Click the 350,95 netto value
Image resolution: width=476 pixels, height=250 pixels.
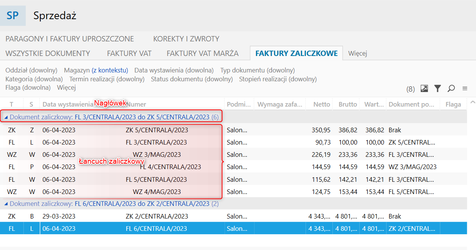(x=322, y=130)
